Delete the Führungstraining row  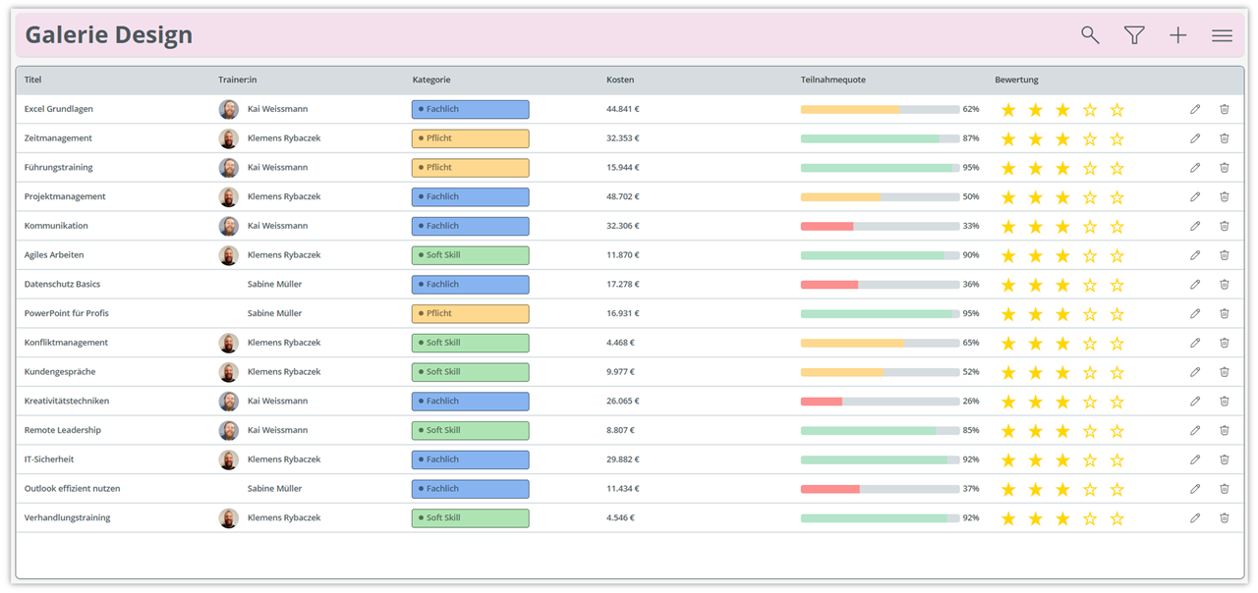(x=1225, y=168)
